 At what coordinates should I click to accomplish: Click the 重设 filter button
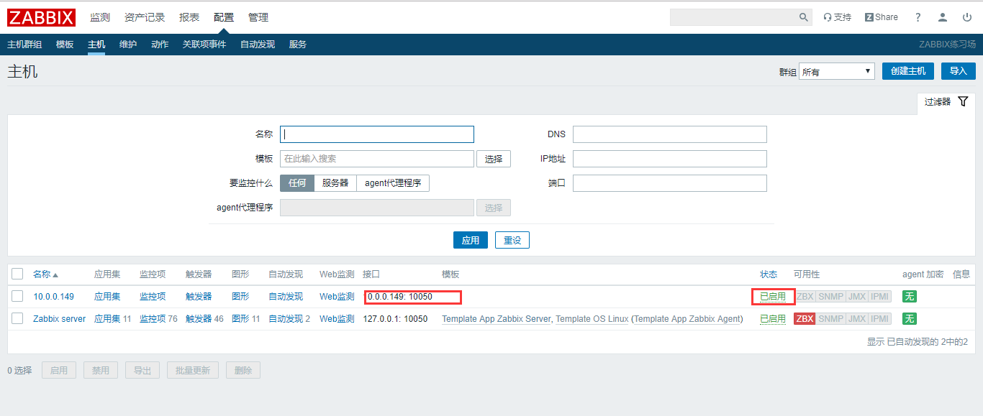512,240
